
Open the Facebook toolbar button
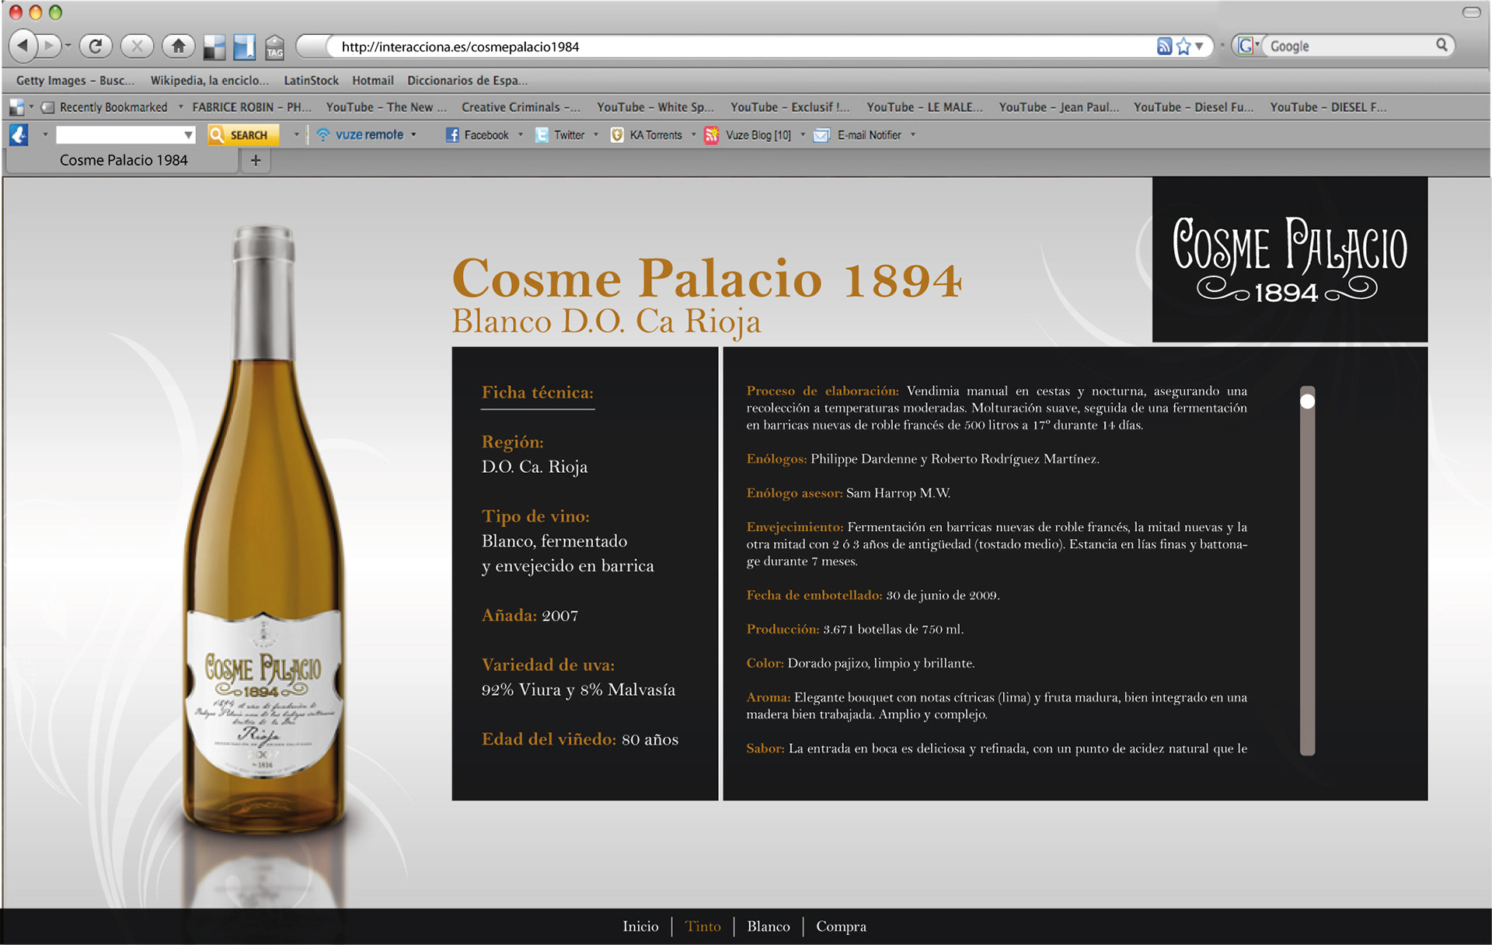point(477,135)
